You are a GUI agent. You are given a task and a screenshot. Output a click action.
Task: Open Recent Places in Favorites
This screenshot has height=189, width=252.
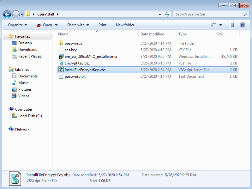30,56
